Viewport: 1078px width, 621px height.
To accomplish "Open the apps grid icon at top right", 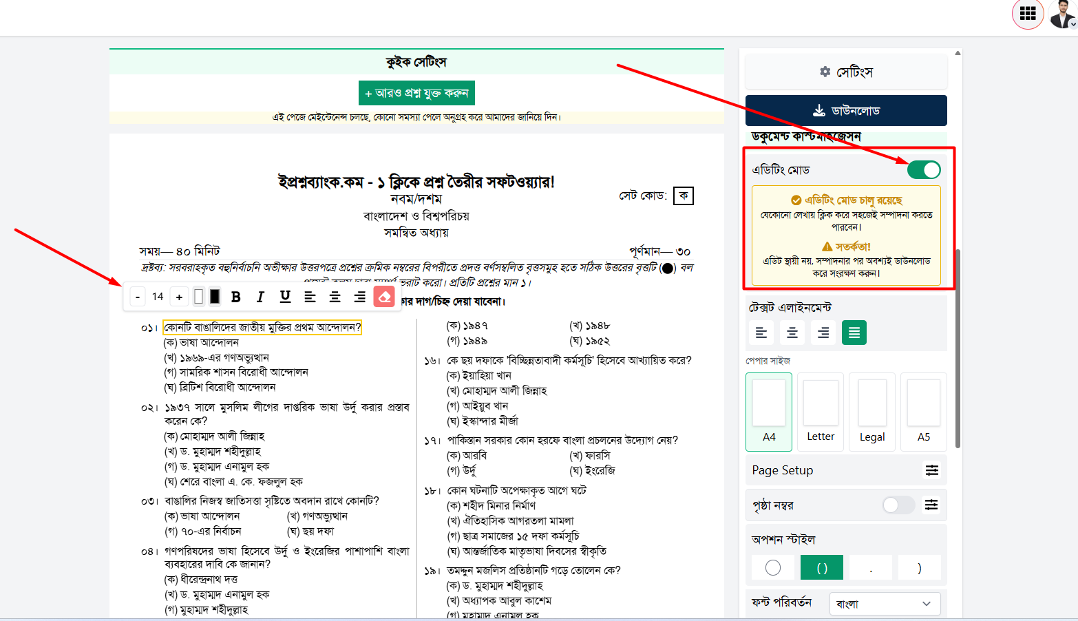I will pos(1028,14).
